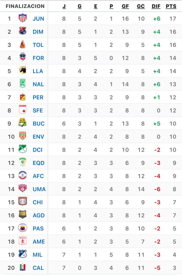Click the Junior team crest icon
The image size is (182, 277).
click(23, 18)
